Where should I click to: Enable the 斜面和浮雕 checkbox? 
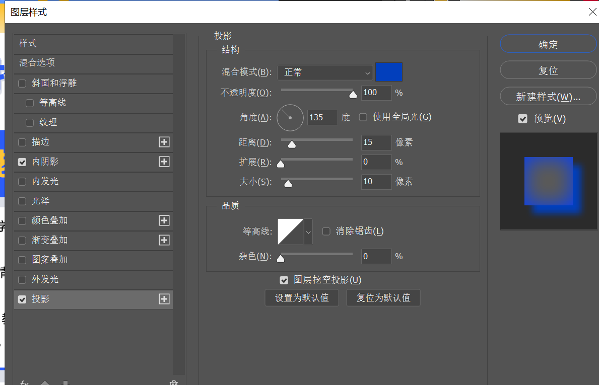click(x=22, y=83)
